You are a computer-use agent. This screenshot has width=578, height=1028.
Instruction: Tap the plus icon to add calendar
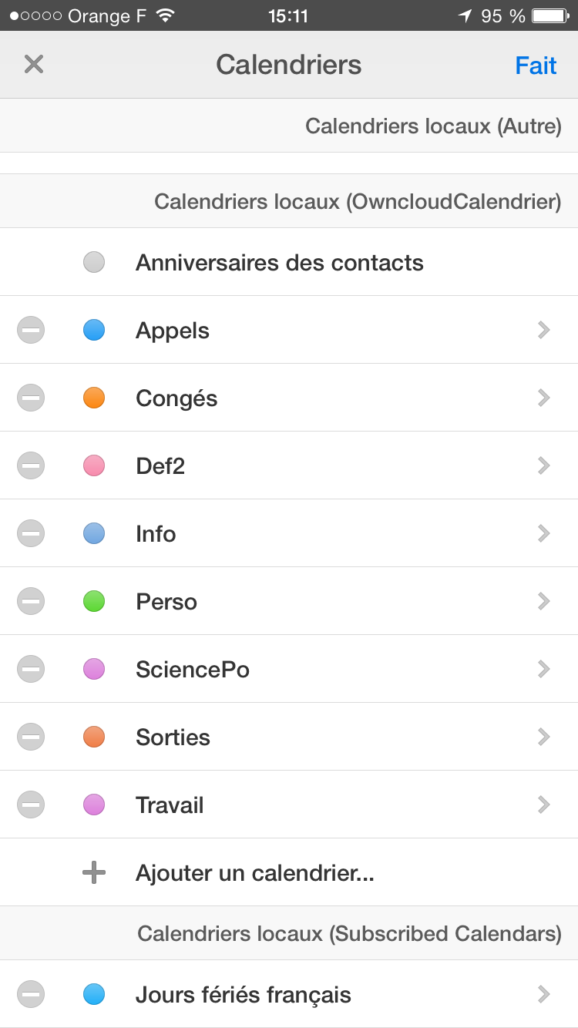[94, 873]
